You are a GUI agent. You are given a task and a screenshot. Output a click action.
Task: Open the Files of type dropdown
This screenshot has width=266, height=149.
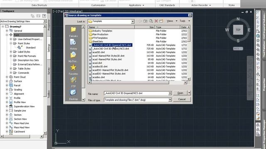pos(170,100)
